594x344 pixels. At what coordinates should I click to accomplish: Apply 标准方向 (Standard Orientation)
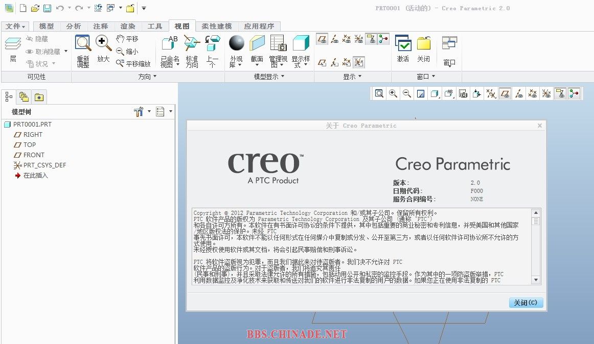click(x=192, y=51)
